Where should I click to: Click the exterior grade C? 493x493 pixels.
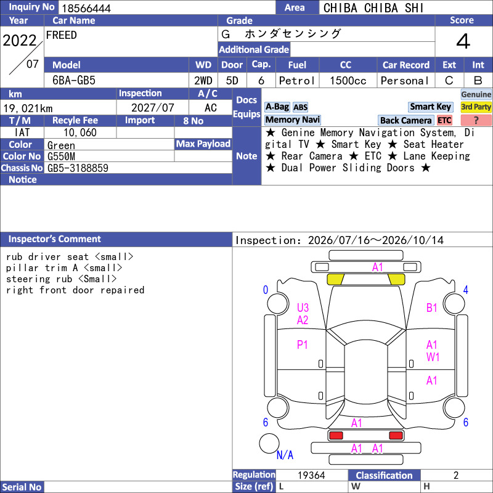coord(449,81)
